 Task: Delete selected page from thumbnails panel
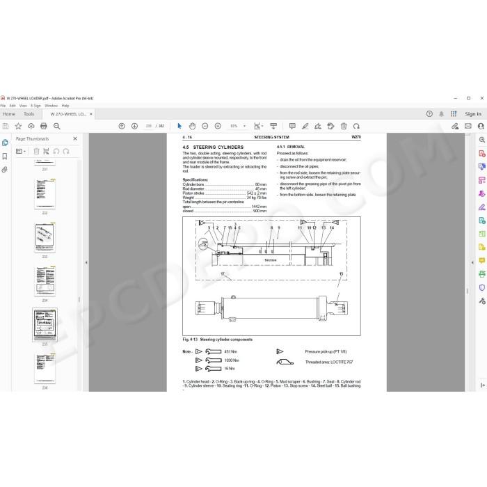coord(36,151)
